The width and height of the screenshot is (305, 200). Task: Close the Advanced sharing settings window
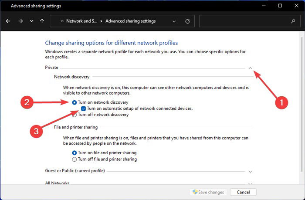pyautogui.click(x=296, y=6)
